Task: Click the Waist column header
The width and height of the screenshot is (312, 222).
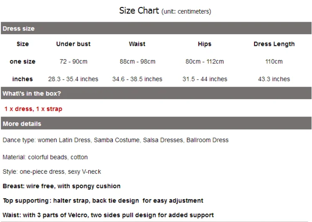Action: tap(137, 44)
